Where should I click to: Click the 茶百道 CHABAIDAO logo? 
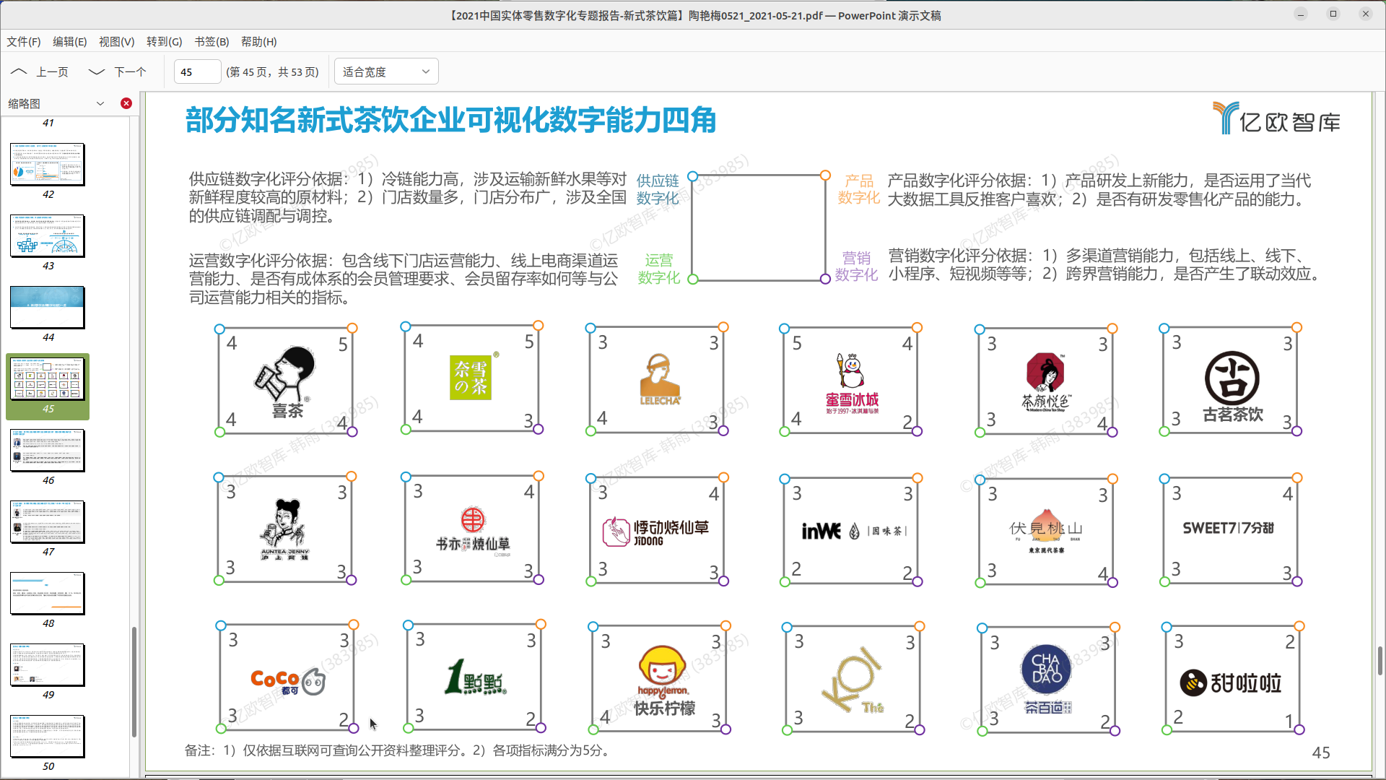pos(1047,679)
